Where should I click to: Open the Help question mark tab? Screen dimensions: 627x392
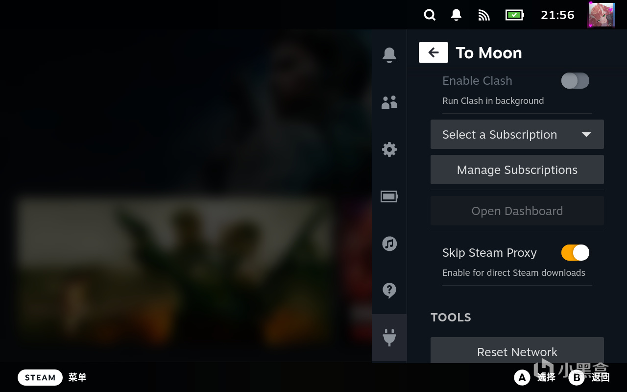389,290
